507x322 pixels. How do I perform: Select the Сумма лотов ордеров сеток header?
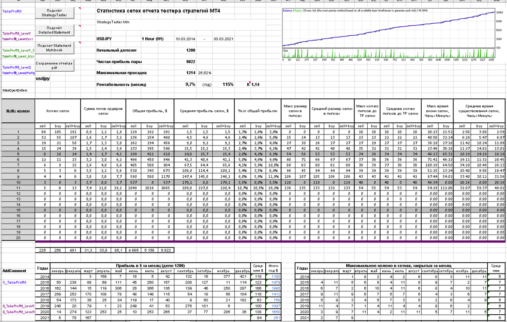click(103, 111)
